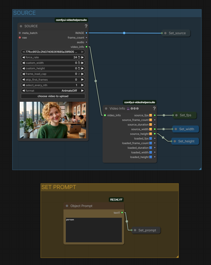Click the loaded_duration output socket

155,148
